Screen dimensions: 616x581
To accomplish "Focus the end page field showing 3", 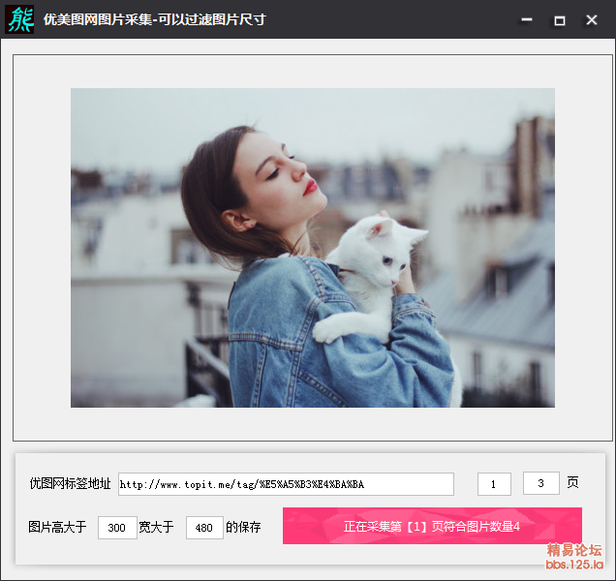I will (541, 483).
